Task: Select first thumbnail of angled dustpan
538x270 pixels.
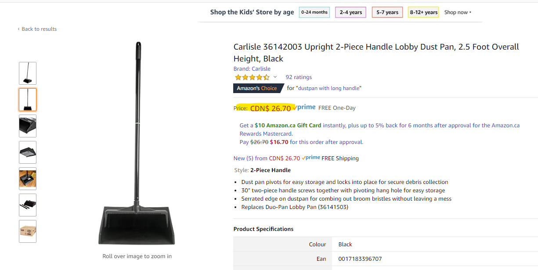Action: click(x=28, y=73)
